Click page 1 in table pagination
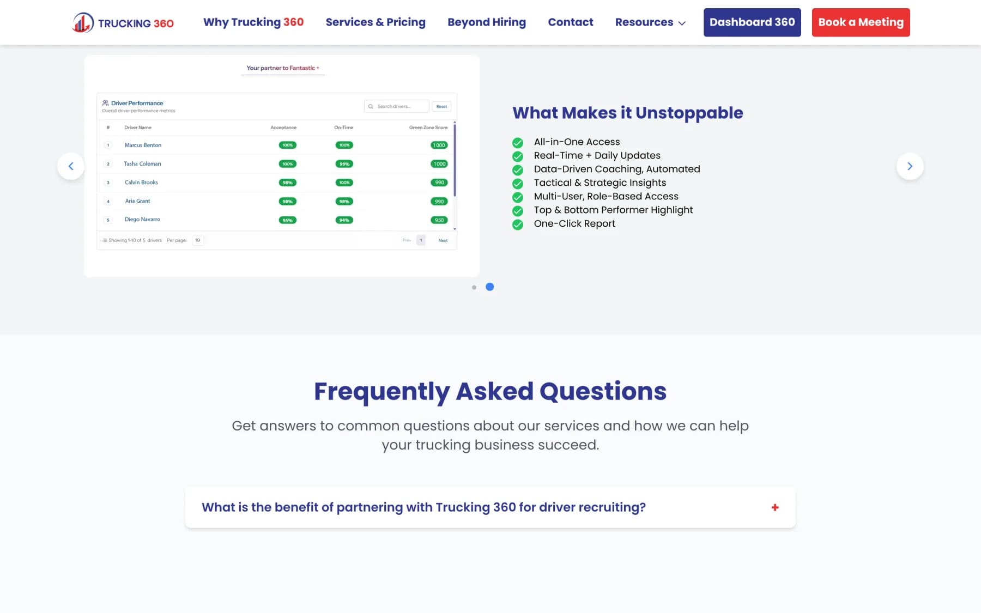981x613 pixels. click(421, 240)
